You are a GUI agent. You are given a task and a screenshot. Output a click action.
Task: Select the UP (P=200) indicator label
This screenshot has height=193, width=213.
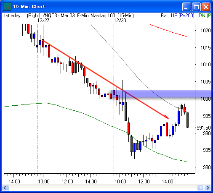pyautogui.click(x=182, y=16)
